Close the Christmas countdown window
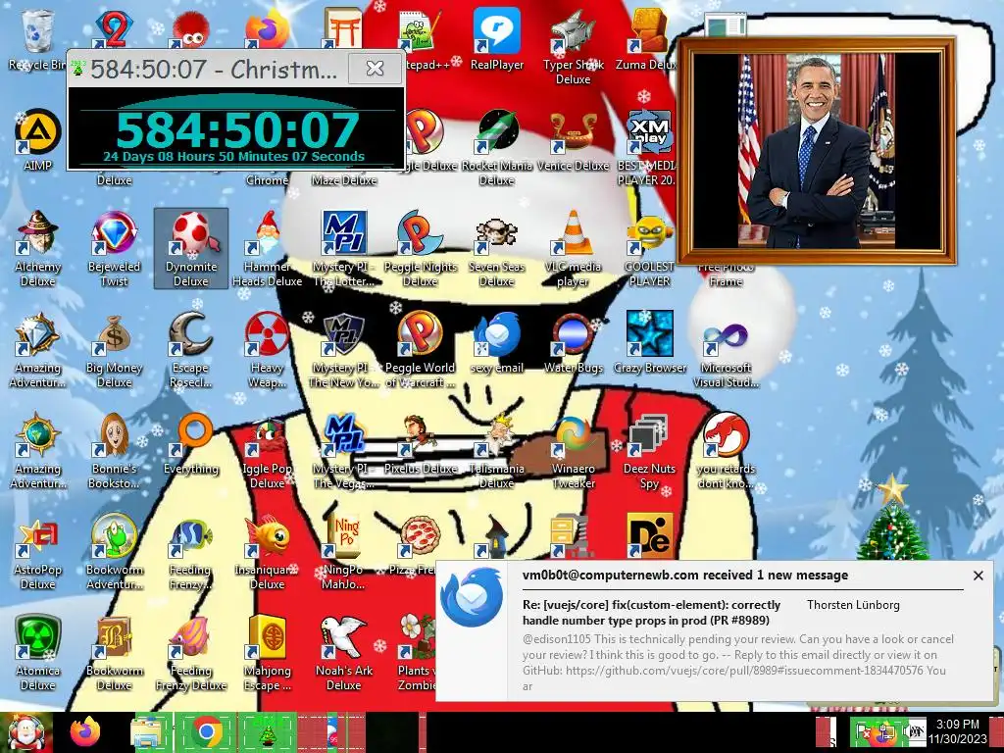Image resolution: width=1004 pixels, height=753 pixels. tap(375, 68)
